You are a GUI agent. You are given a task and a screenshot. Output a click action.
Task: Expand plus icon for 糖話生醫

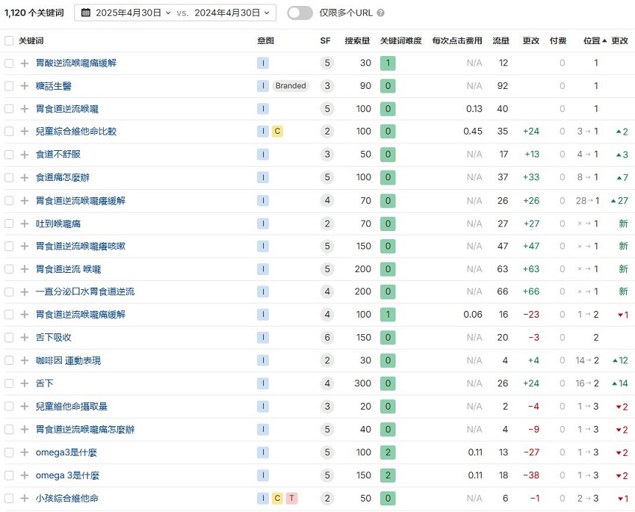coord(25,86)
